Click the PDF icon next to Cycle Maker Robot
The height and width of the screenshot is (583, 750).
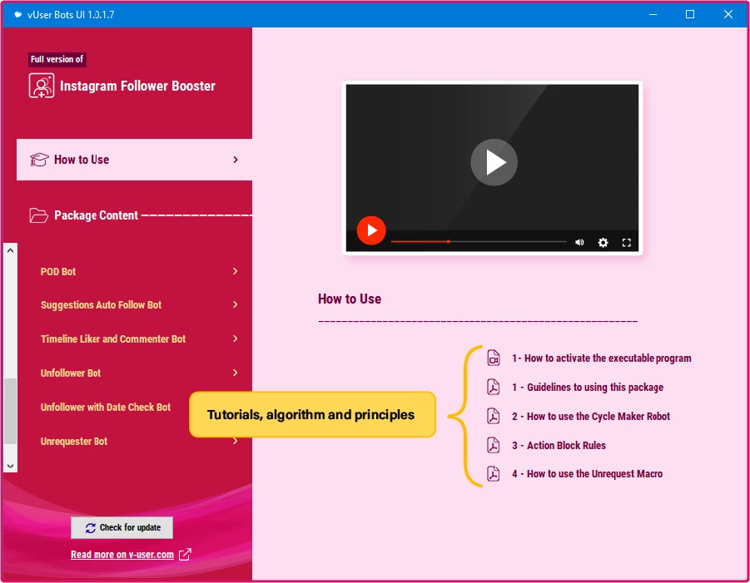click(x=493, y=416)
